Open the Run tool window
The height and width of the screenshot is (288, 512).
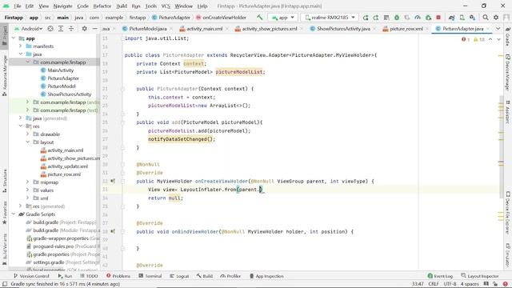coord(65,276)
